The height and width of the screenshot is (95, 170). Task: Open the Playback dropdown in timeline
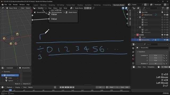click(x=10, y=87)
